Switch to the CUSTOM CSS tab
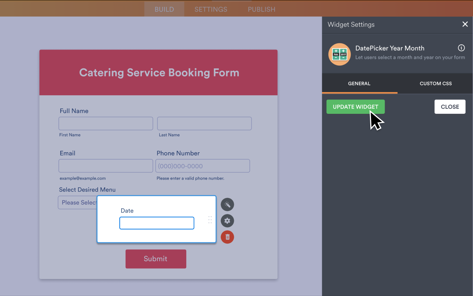473x296 pixels. tap(436, 84)
